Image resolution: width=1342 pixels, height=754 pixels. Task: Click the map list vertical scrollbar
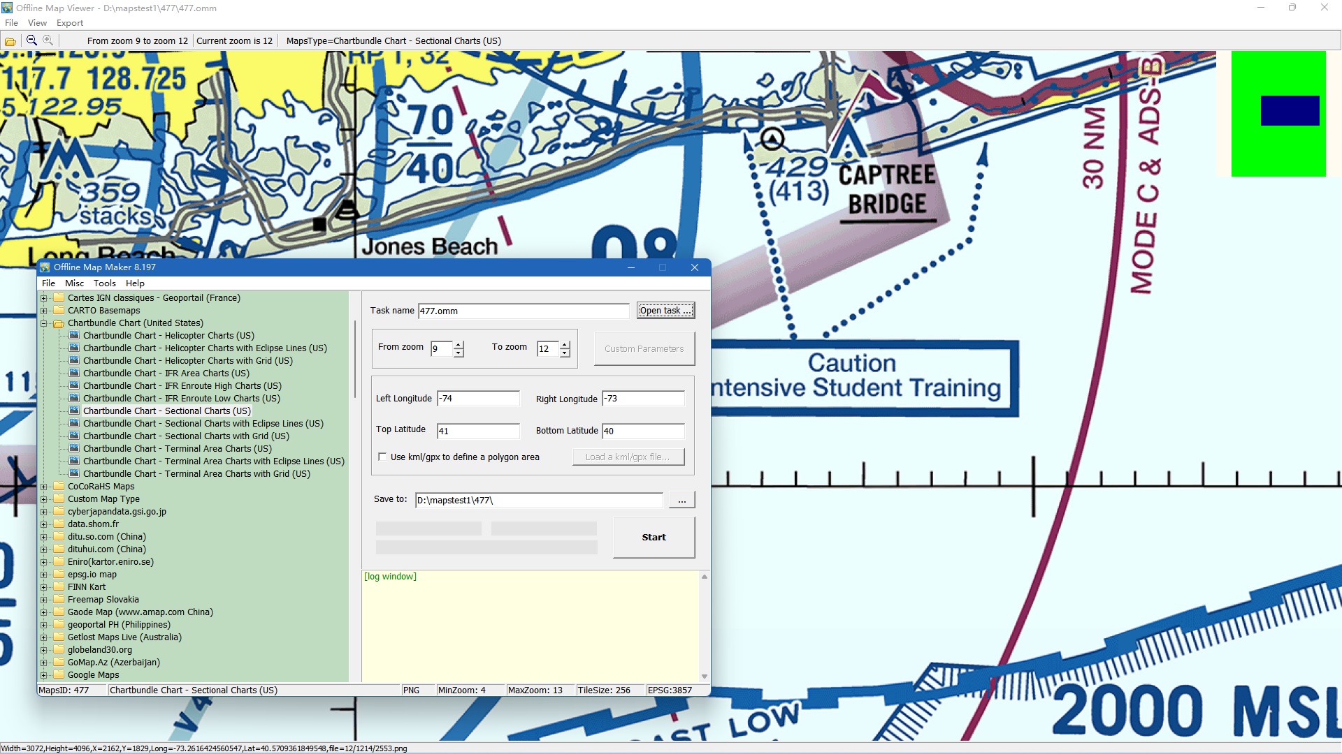coord(354,360)
